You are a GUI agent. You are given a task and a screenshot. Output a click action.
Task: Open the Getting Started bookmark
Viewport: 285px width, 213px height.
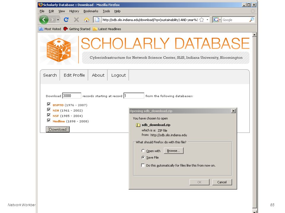(x=77, y=29)
